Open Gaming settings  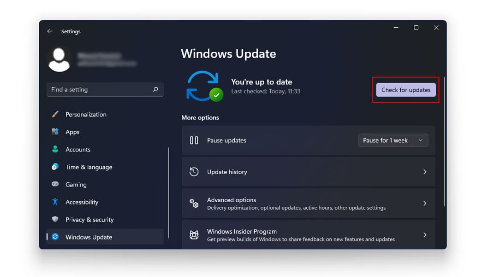point(105,184)
